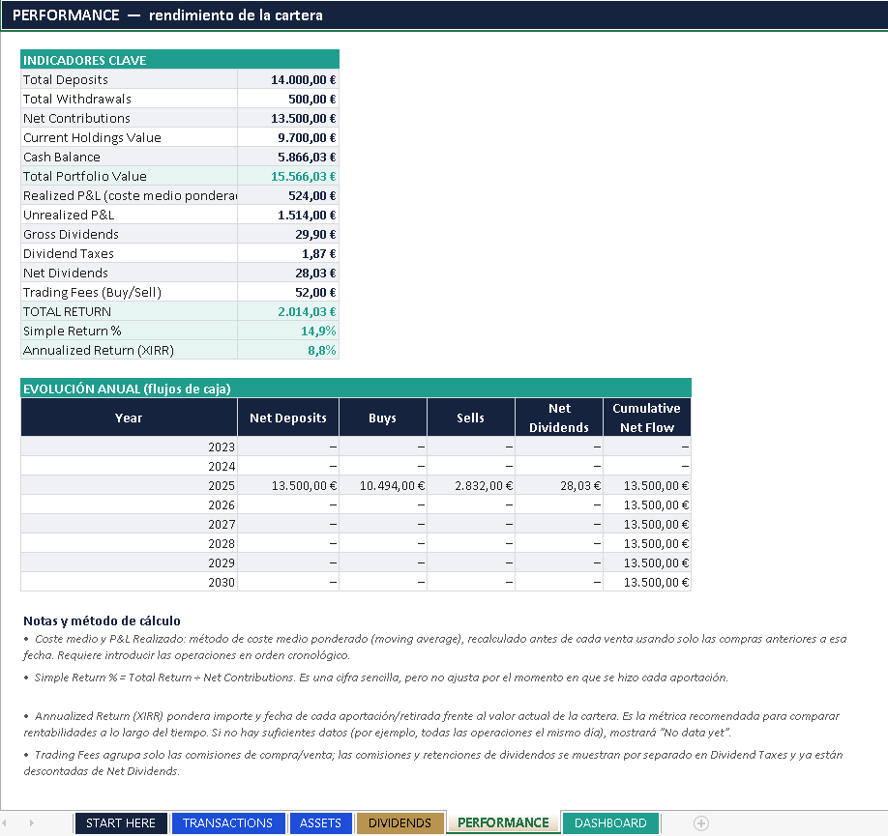Click Cash Balance value 5.866,03 €

pos(288,157)
